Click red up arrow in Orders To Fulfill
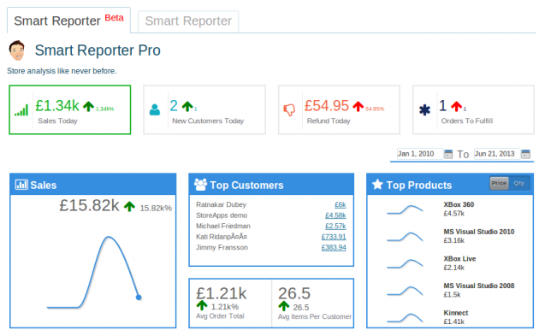The image size is (539, 336). (457, 106)
